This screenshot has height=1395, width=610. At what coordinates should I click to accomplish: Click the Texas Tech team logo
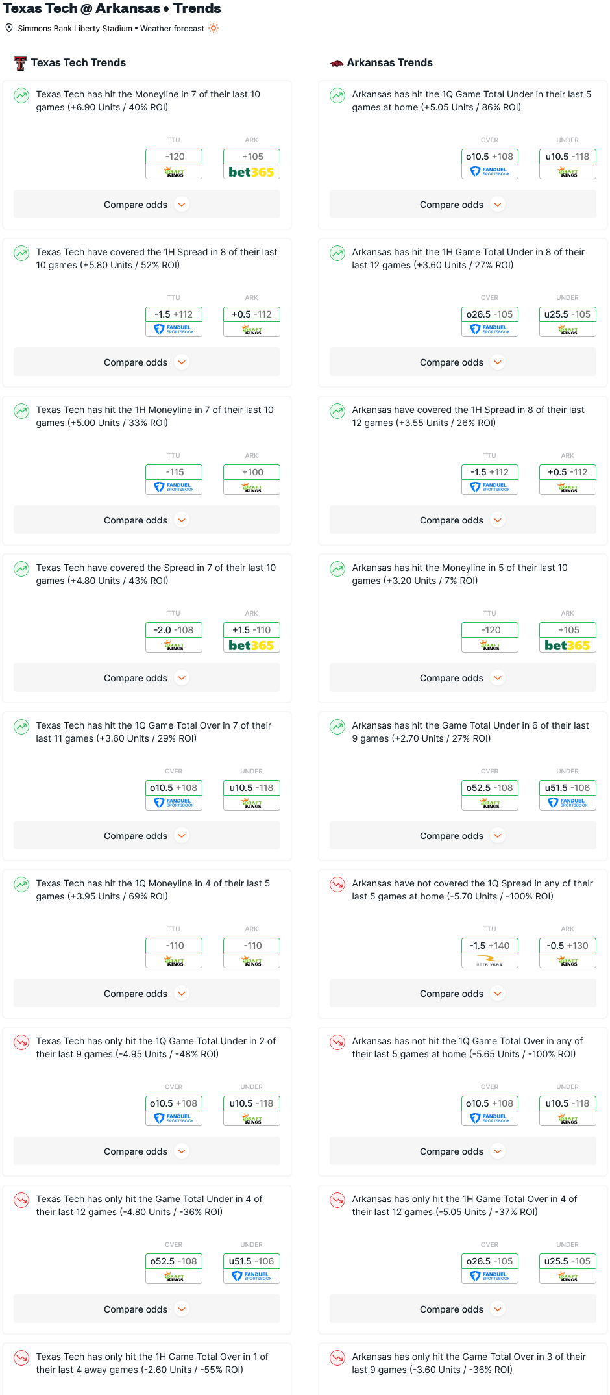coord(21,63)
